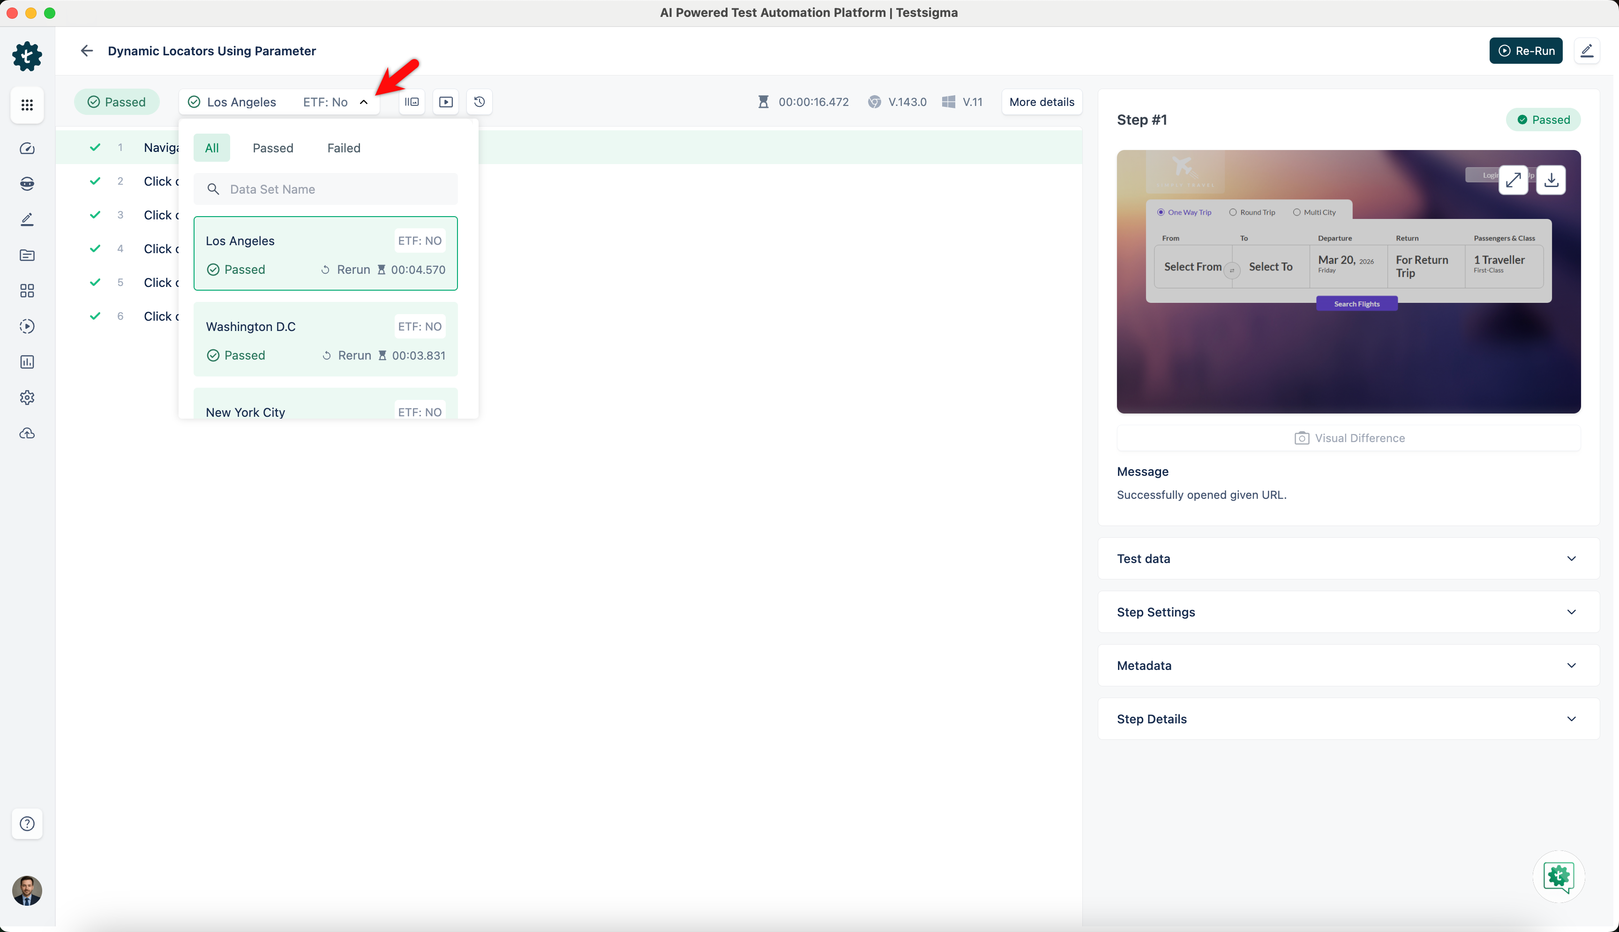Screen dimensions: 1619x932
Task: Click the Chrome browser version icon
Action: [874, 102]
